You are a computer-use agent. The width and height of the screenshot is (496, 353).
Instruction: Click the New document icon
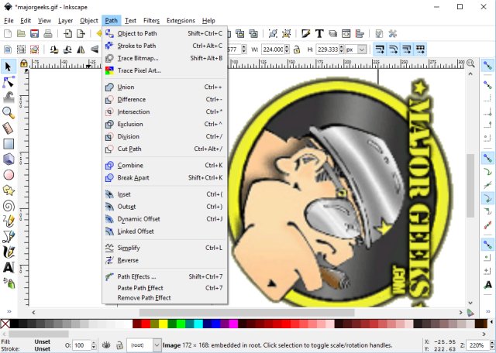pyautogui.click(x=8, y=33)
